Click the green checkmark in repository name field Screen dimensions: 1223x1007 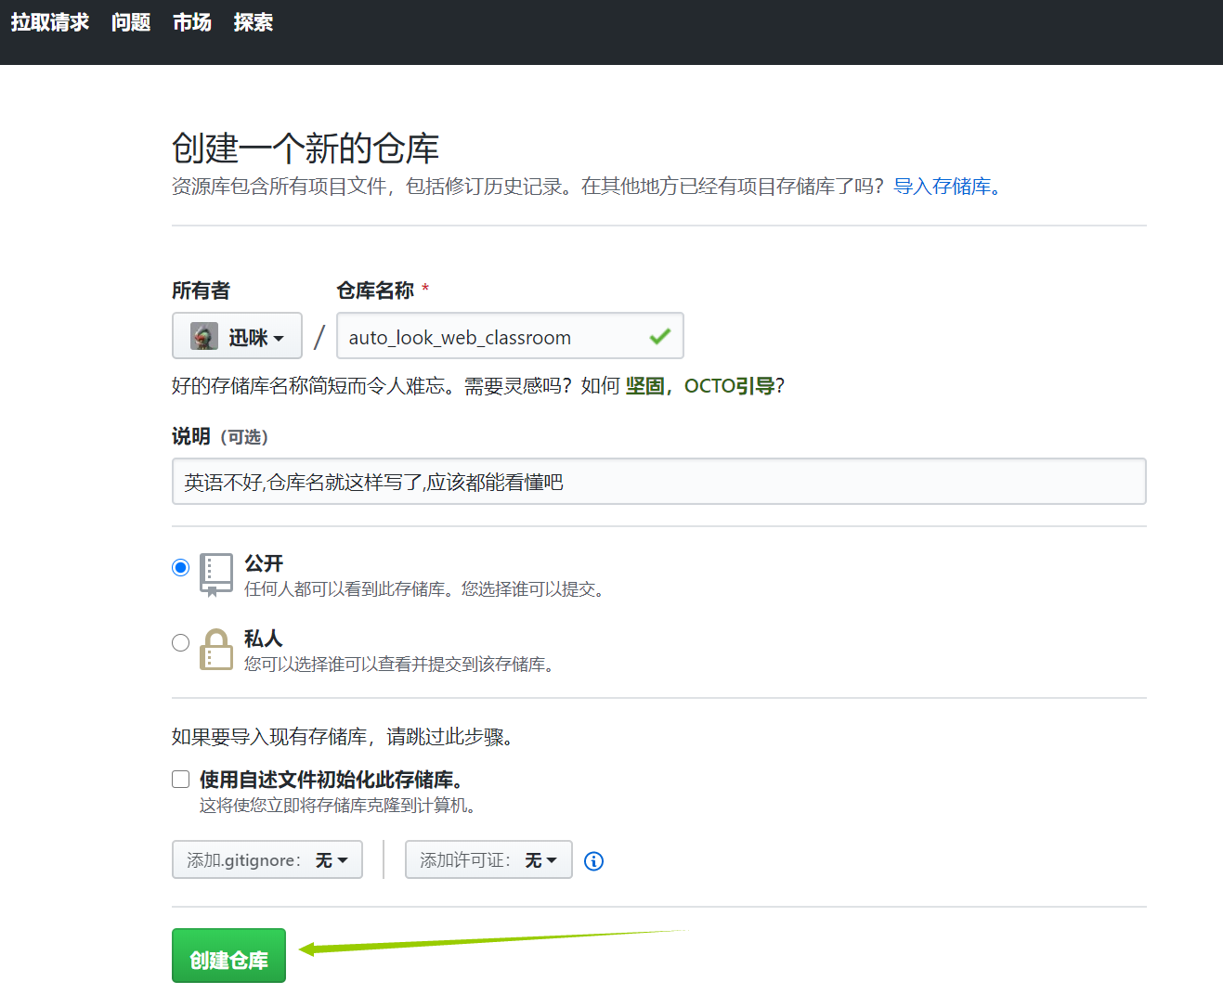(659, 336)
